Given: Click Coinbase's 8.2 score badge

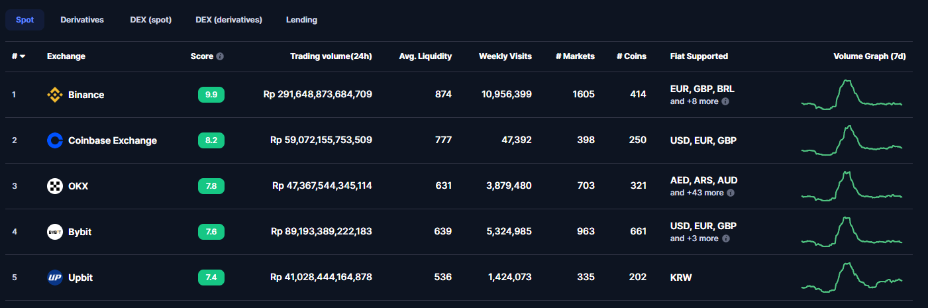Looking at the screenshot, I should [x=211, y=140].
